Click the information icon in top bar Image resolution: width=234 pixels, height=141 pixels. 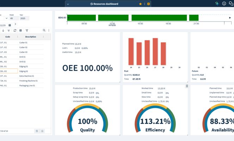coord(224,4)
